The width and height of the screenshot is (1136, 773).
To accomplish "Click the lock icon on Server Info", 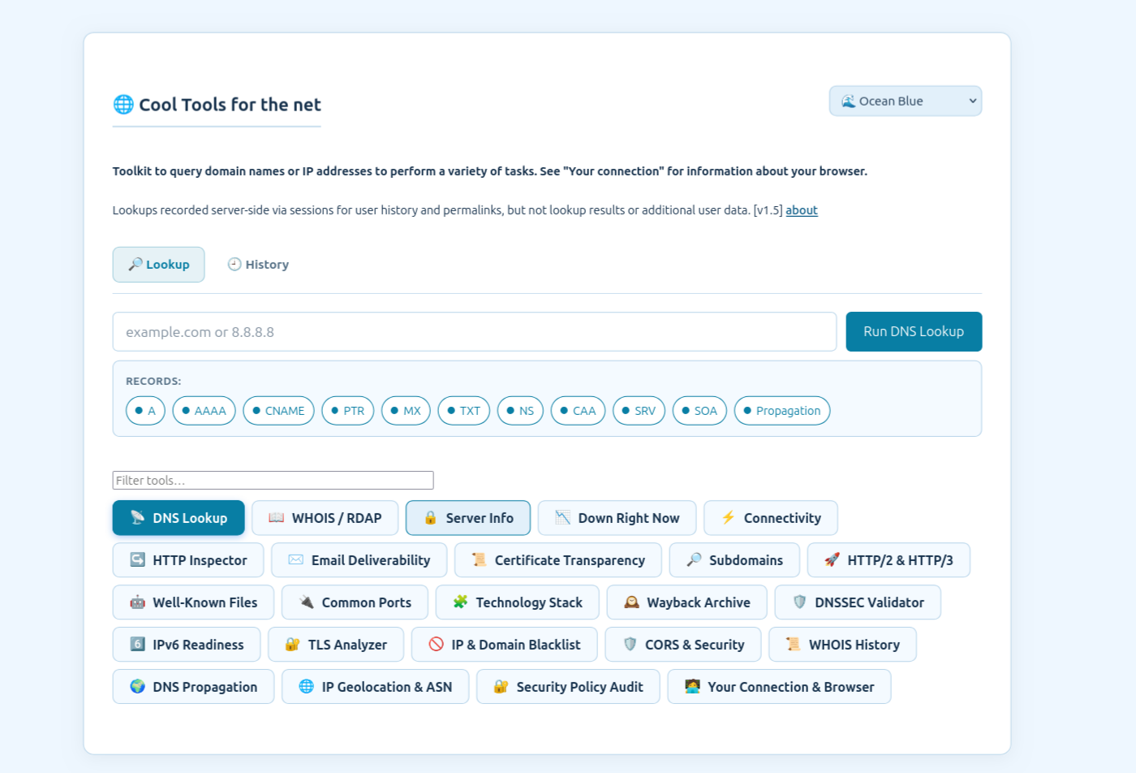I will pyautogui.click(x=431, y=518).
